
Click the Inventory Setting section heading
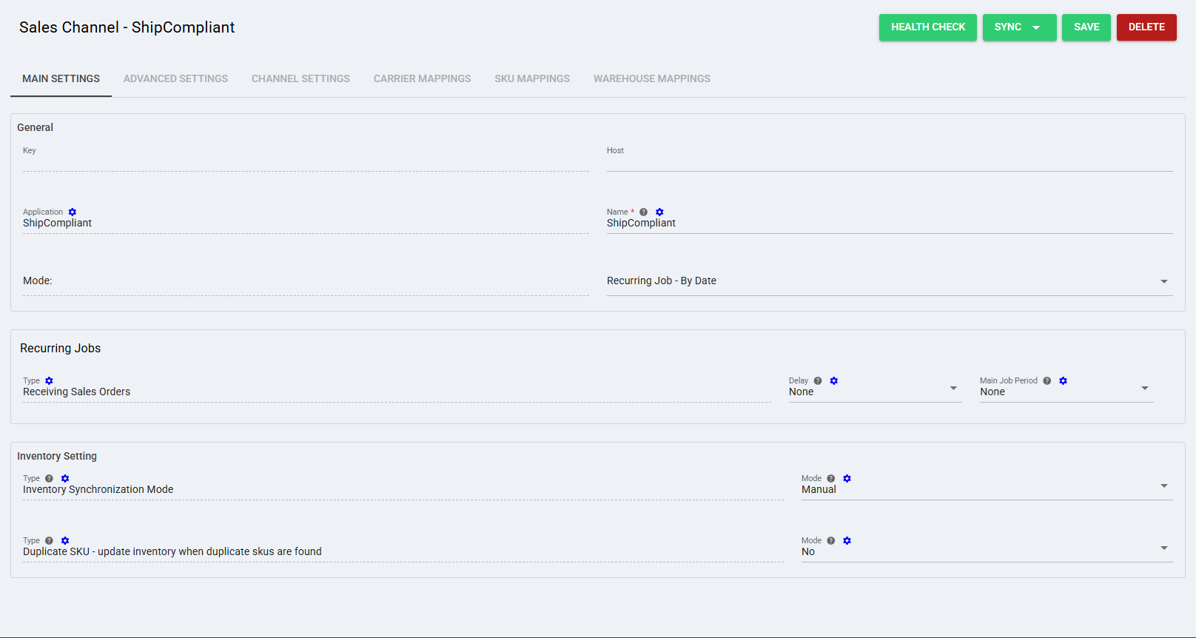pyautogui.click(x=57, y=456)
